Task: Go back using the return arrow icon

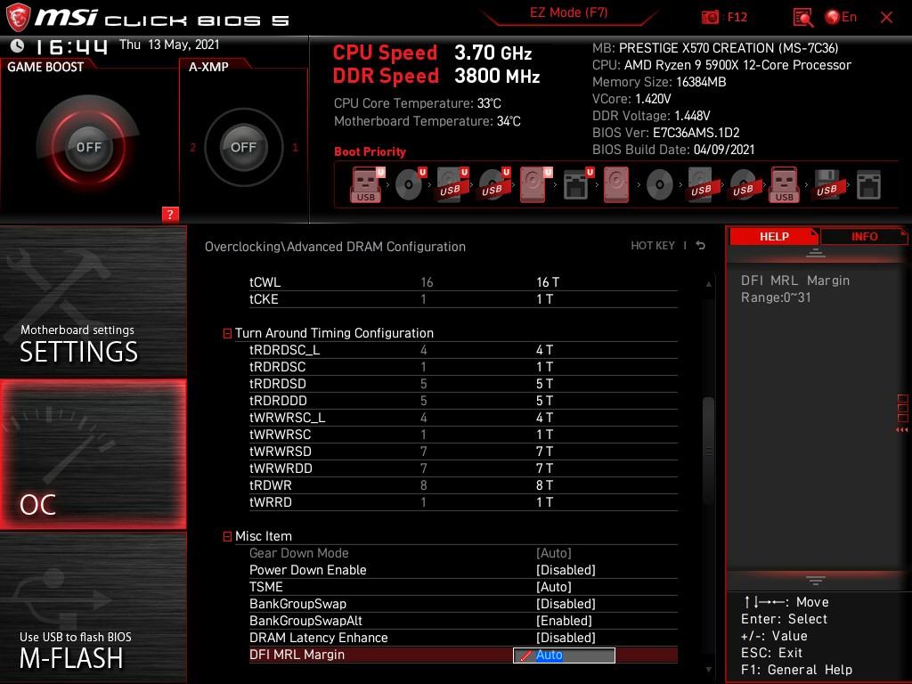Action: (701, 246)
